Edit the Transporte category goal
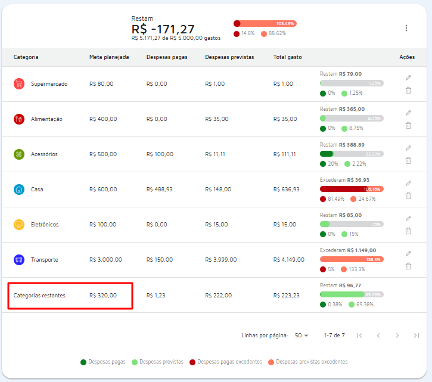The image size is (432, 382). point(408,253)
